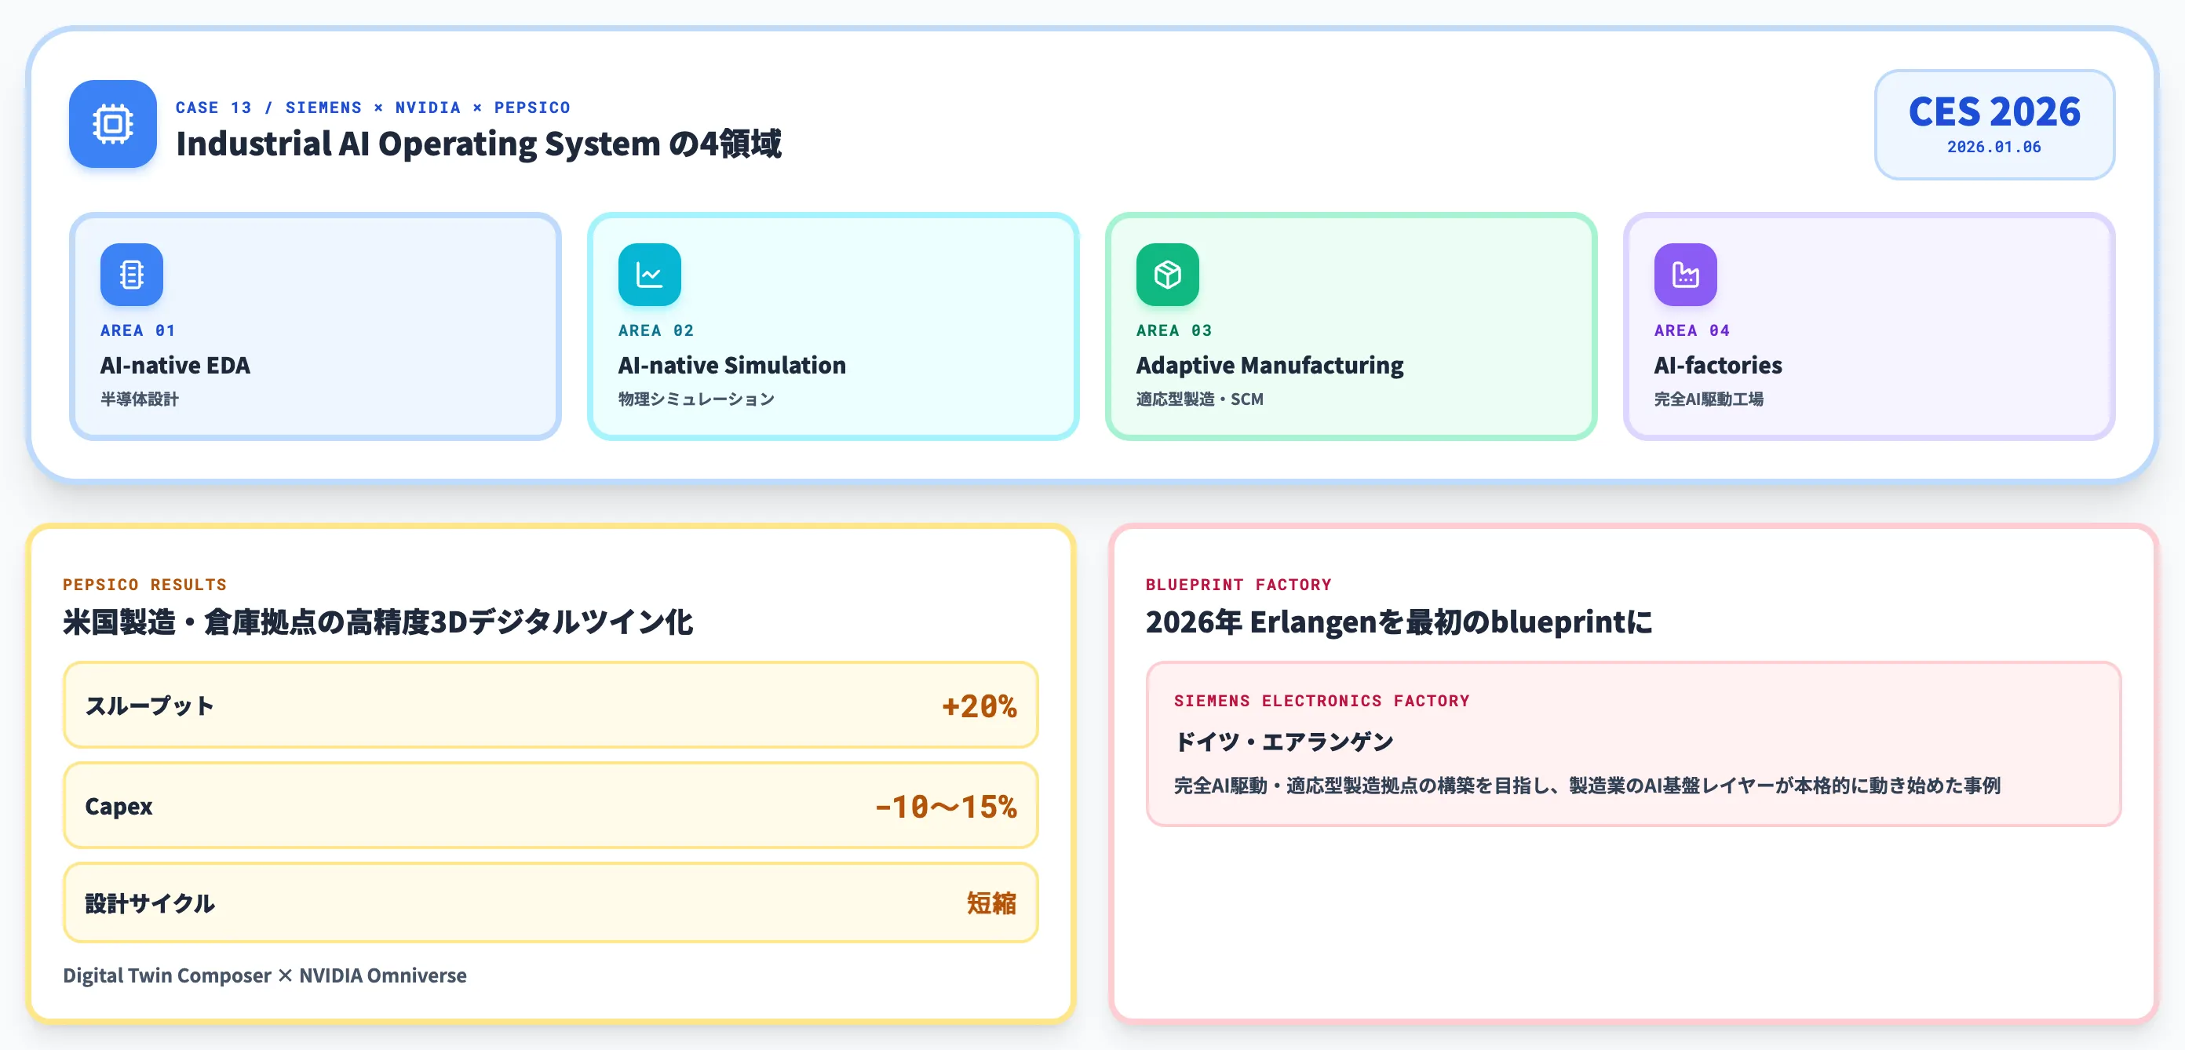Click the 'CASE 13 / SIEMENS × NVIDIA × PEPSICO' label
This screenshot has height=1050, width=2185.
[x=374, y=108]
